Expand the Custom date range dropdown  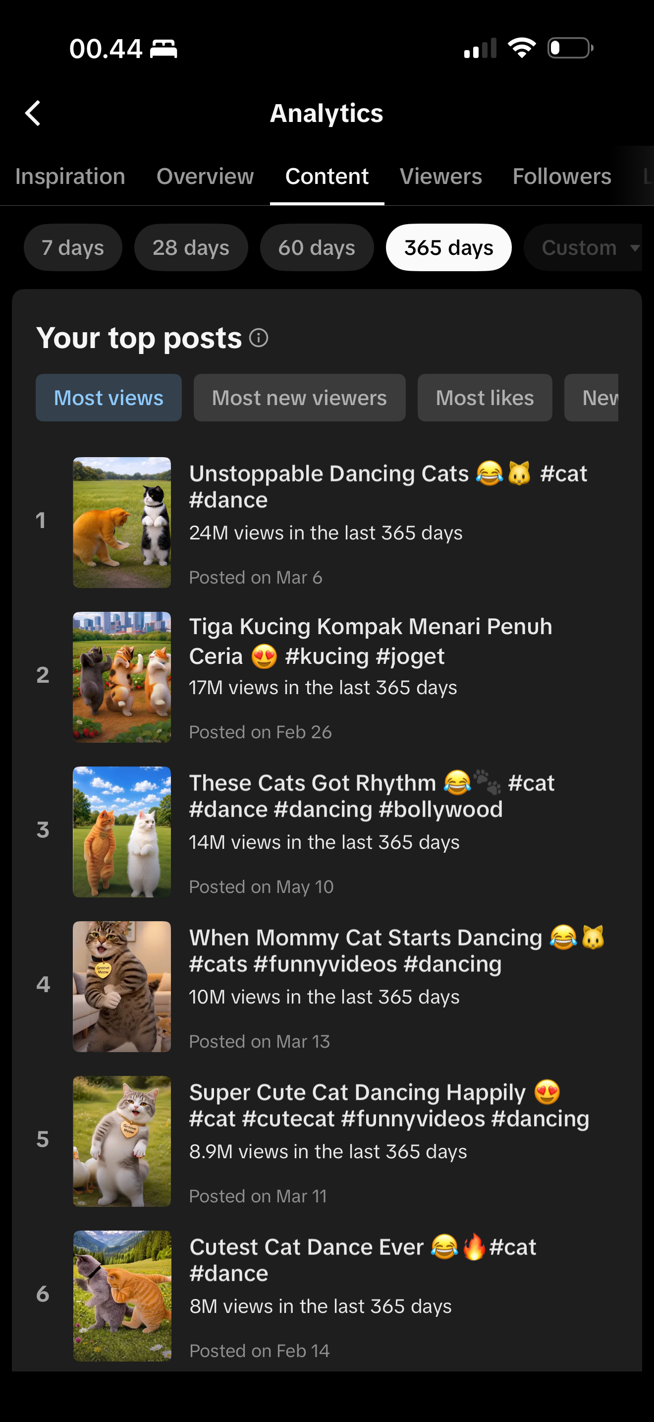(x=584, y=247)
